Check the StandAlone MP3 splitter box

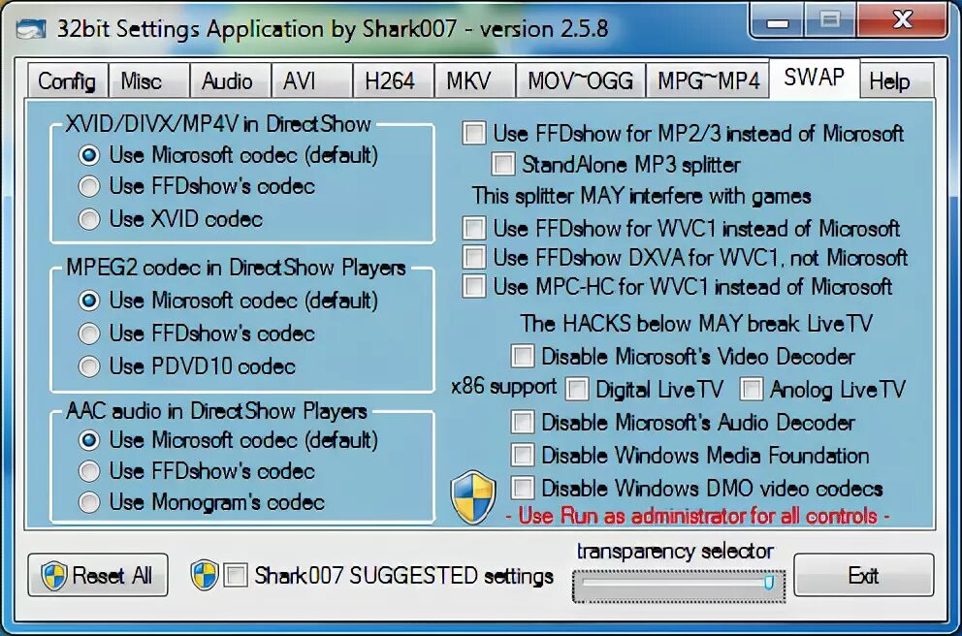pyautogui.click(x=503, y=165)
